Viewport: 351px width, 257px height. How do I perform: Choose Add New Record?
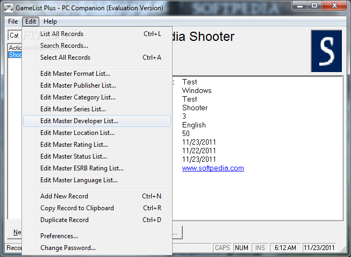point(97,196)
